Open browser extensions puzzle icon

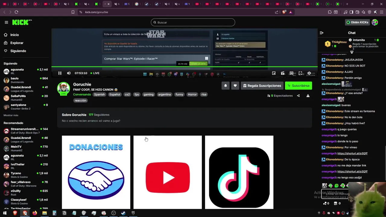(x=330, y=12)
